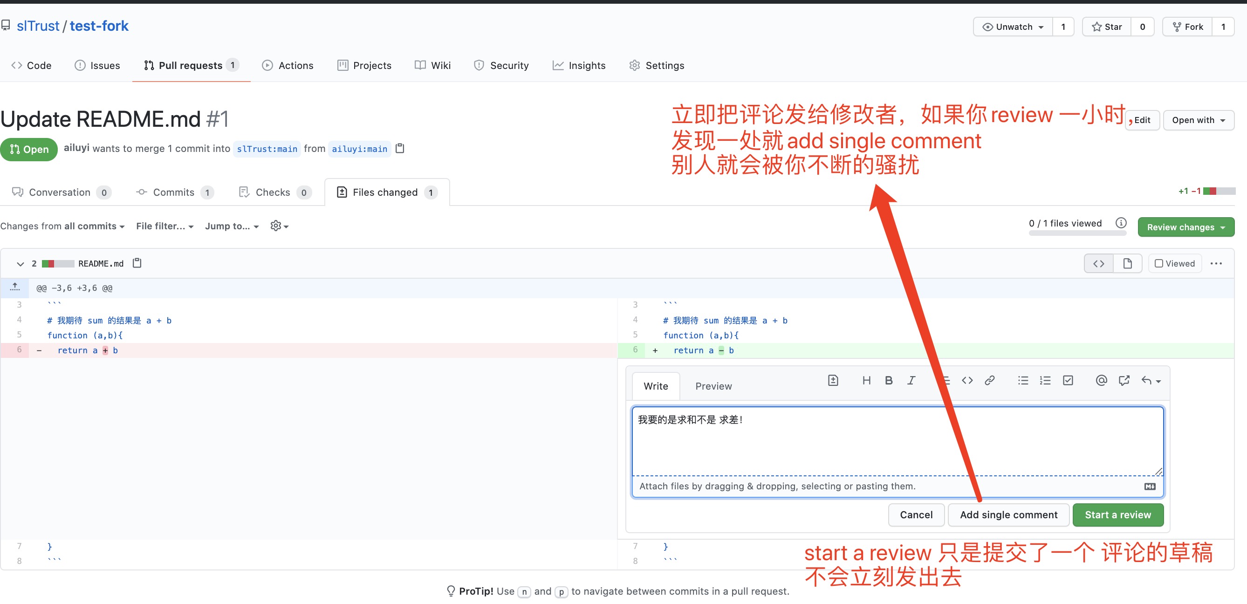The image size is (1247, 604).
Task: Switch to source diff display
Action: 1098,263
